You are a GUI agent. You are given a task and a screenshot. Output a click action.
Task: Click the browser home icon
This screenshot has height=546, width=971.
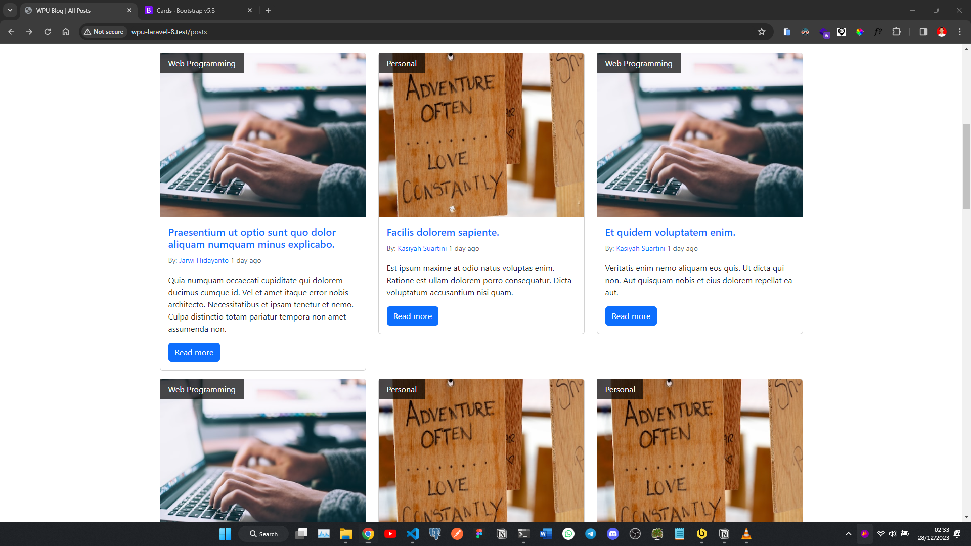(66, 32)
